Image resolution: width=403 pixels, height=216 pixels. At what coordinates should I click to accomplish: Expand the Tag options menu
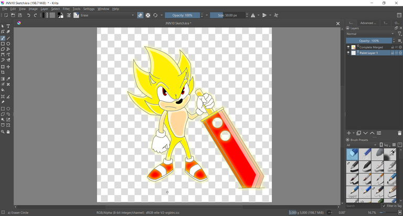[x=385, y=145]
